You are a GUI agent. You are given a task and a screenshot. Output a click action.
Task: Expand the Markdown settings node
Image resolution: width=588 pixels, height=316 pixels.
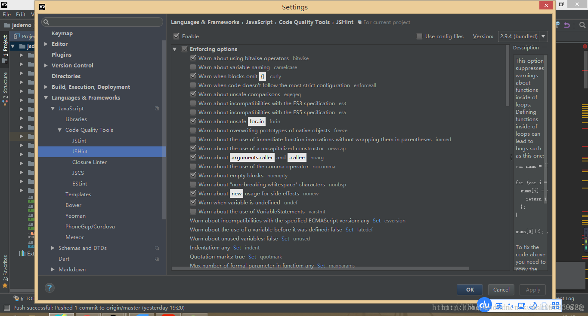(53, 269)
